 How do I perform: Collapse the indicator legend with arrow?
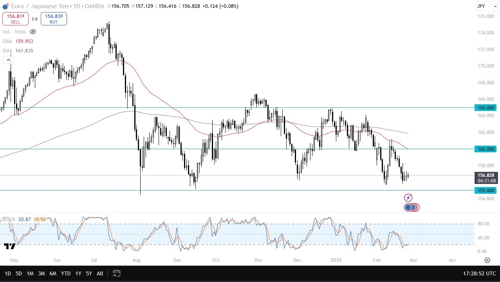tap(8, 60)
